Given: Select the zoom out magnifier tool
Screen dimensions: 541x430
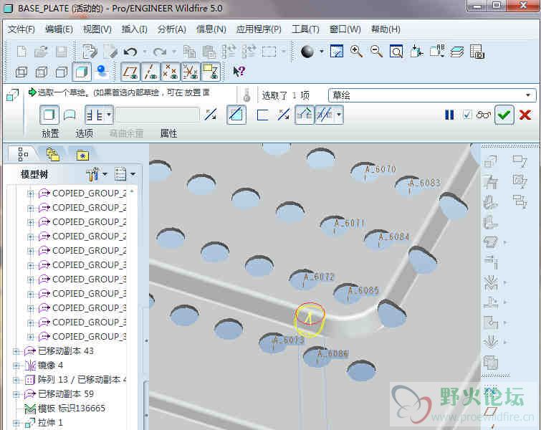Looking at the screenshot, I should [376, 52].
